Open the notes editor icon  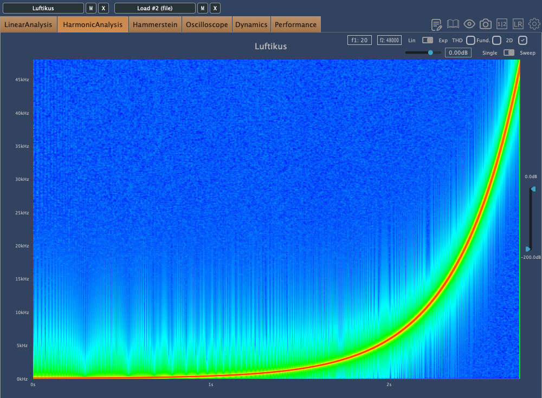point(437,24)
